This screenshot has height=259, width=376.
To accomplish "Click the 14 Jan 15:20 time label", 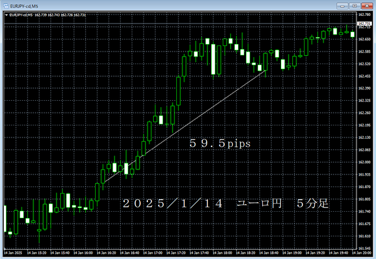I will (37, 253).
